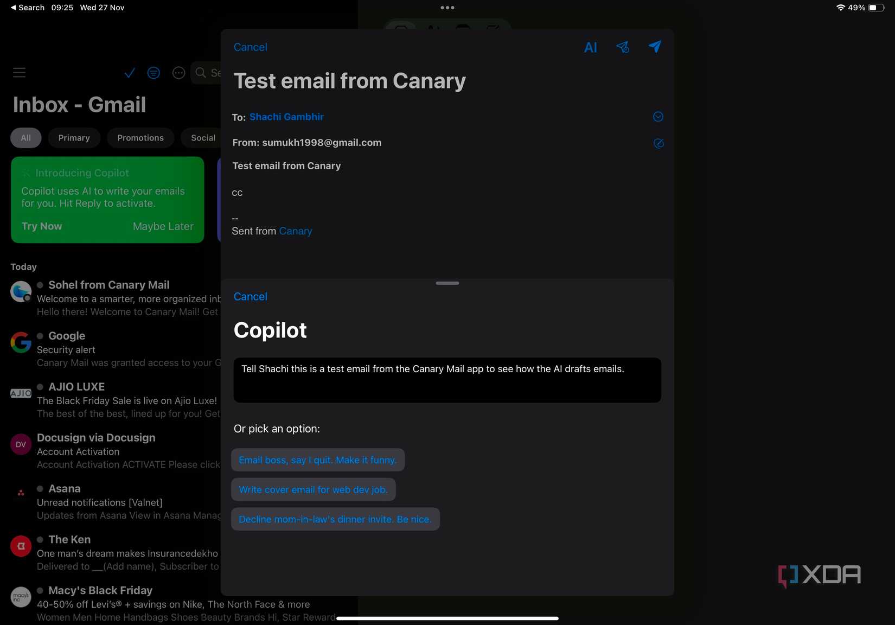This screenshot has width=895, height=625.
Task: Switch to the Promotions tab
Action: click(x=140, y=138)
